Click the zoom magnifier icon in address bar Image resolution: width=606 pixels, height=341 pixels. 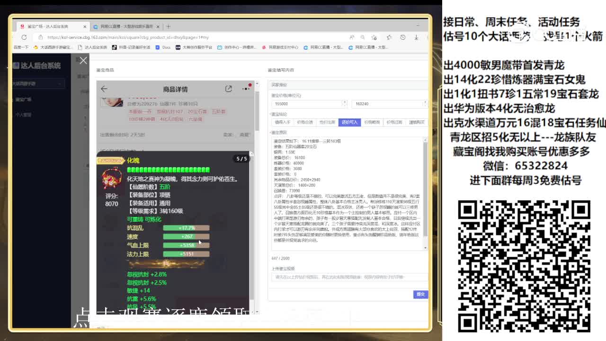click(362, 37)
